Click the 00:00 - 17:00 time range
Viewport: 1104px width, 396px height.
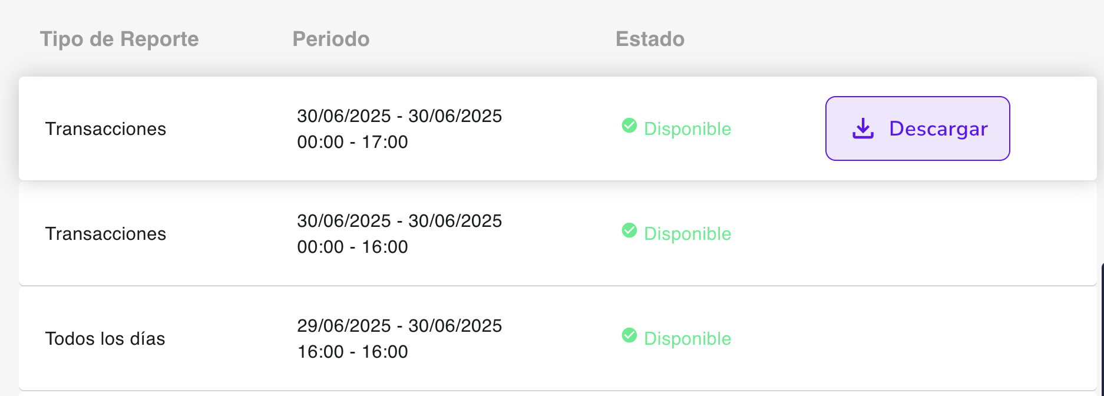coord(352,142)
